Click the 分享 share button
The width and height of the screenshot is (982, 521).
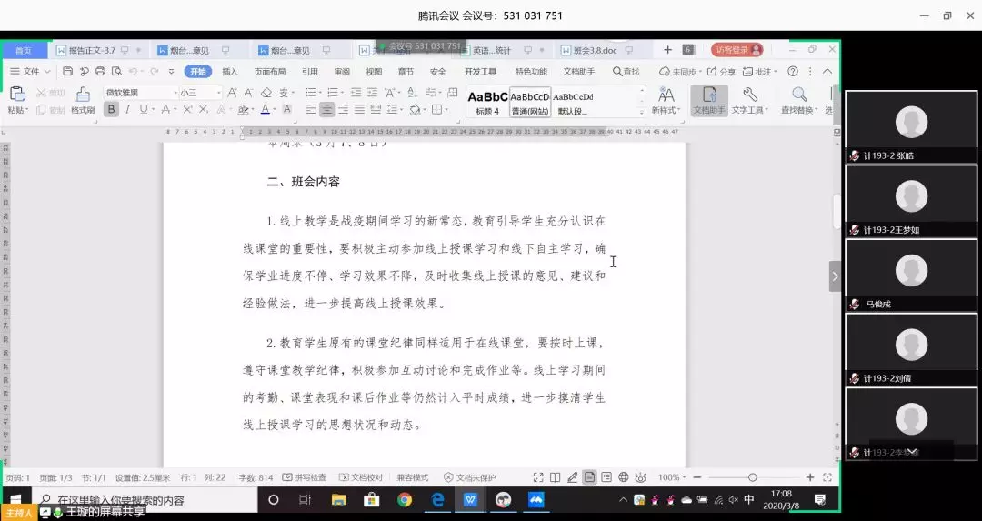pyautogui.click(x=723, y=71)
